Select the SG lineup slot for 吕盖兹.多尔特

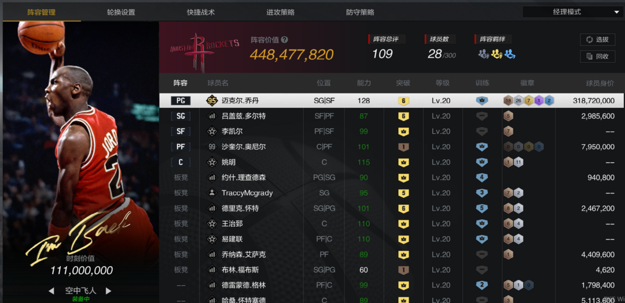(x=181, y=116)
